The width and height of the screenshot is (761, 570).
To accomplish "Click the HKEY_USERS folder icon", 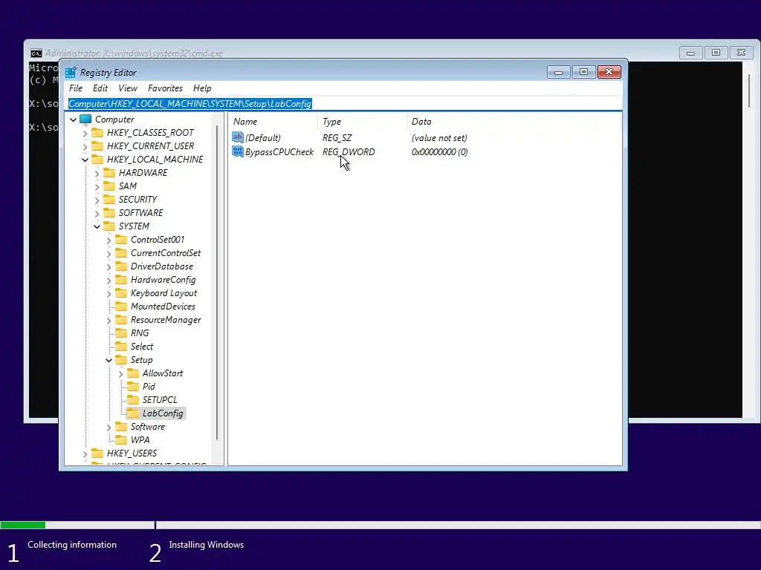I will pyautogui.click(x=97, y=453).
